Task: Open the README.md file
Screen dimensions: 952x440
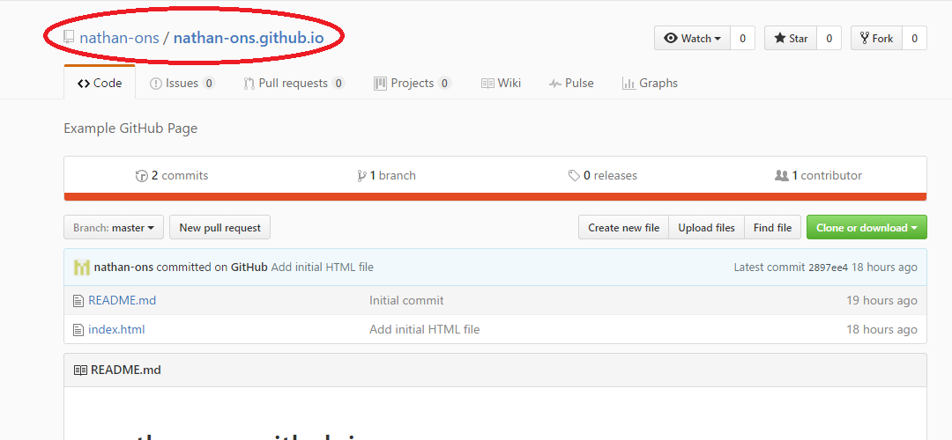Action: [x=122, y=301]
